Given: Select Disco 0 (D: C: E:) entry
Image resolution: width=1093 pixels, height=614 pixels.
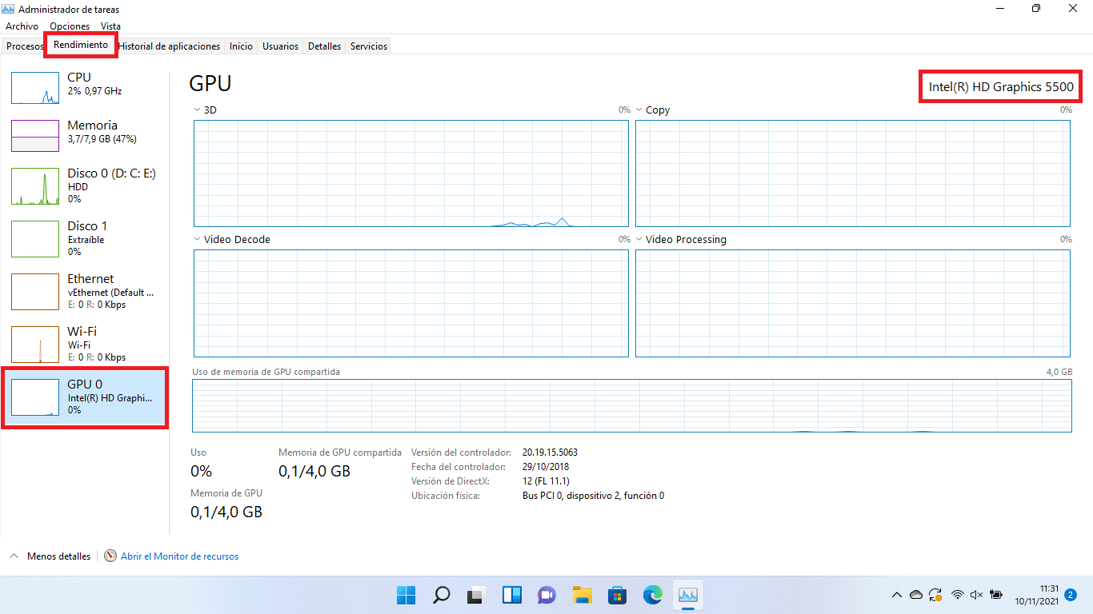Looking at the screenshot, I should tap(84, 185).
